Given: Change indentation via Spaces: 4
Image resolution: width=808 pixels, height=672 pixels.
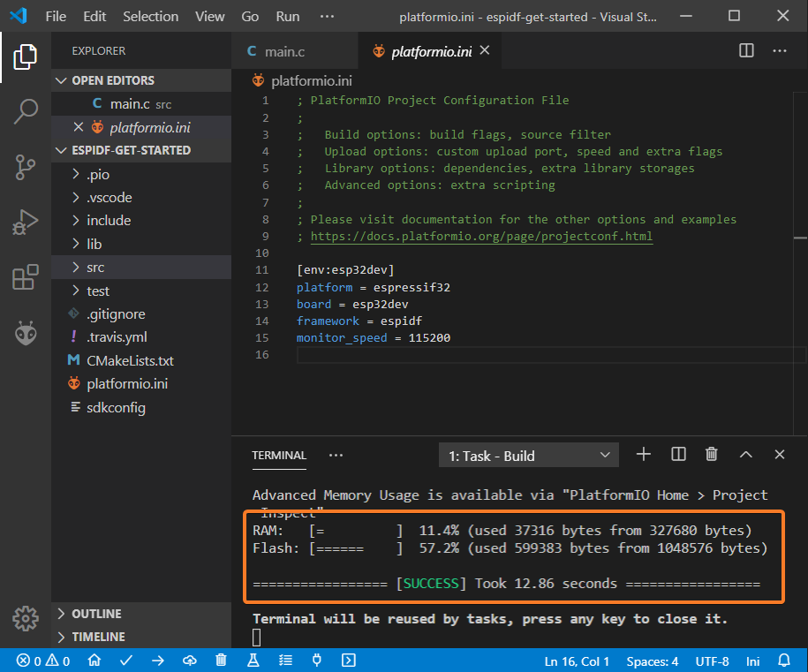Looking at the screenshot, I should (652, 661).
